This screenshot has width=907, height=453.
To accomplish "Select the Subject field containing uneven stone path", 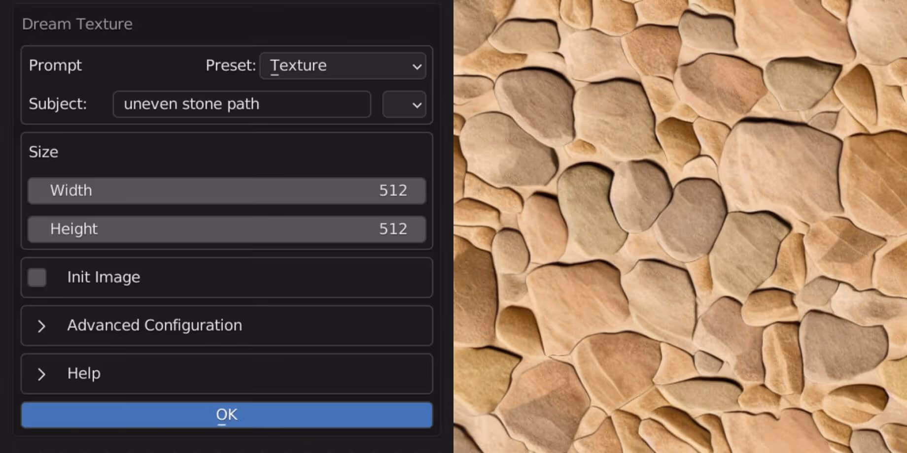I will pos(241,104).
